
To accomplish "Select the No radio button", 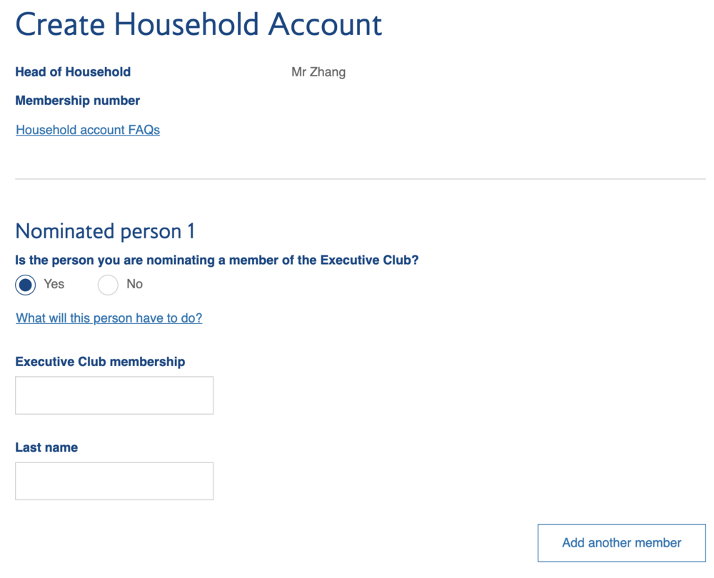I will tap(108, 285).
